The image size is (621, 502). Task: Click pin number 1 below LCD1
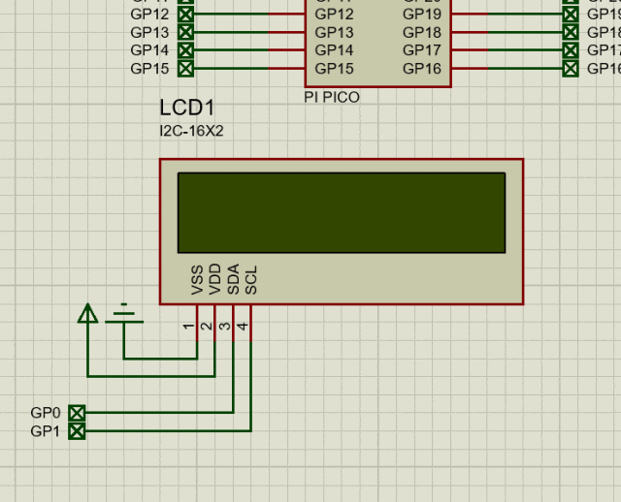(188, 327)
